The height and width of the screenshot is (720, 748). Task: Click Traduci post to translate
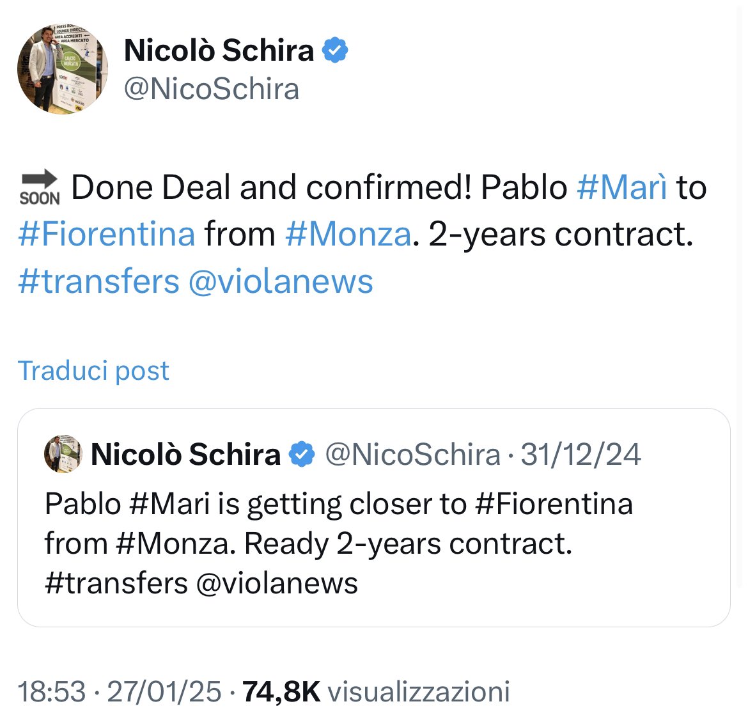93,371
